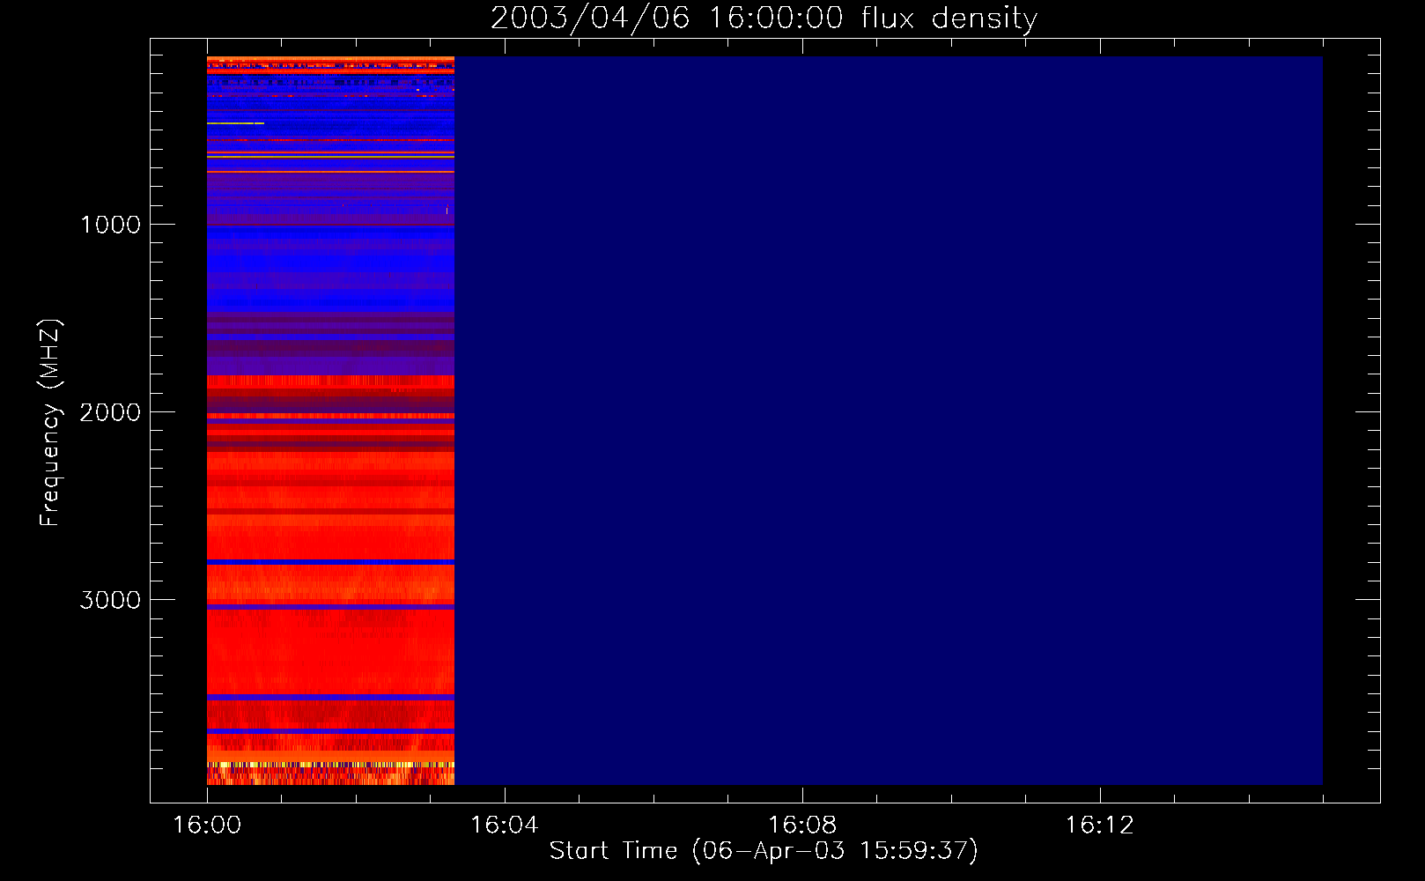Screen dimensions: 1425x881
Task: Click the plot title "2003/04/06 16:00:00 flux density"
Action: pyautogui.click(x=764, y=19)
